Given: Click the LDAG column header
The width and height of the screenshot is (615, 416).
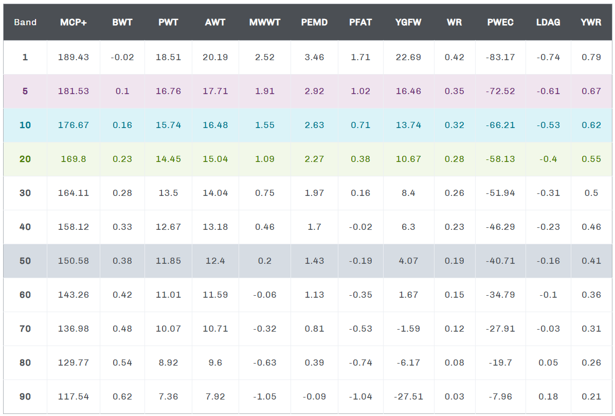Looking at the screenshot, I should pyautogui.click(x=548, y=23).
